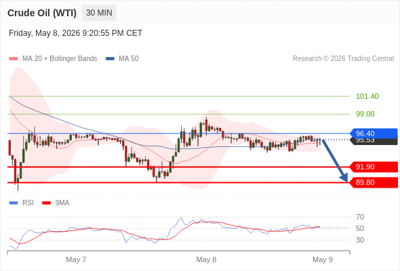The height and width of the screenshot is (271, 400).
Task: Click the green 99.00 resistance label
Action: tap(365, 114)
